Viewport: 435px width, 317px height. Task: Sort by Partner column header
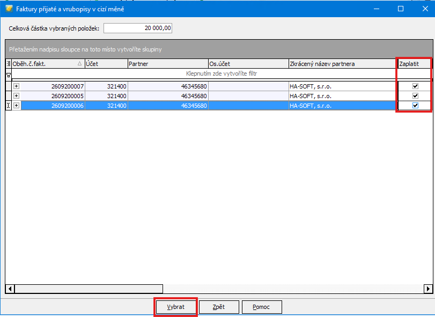pos(167,64)
